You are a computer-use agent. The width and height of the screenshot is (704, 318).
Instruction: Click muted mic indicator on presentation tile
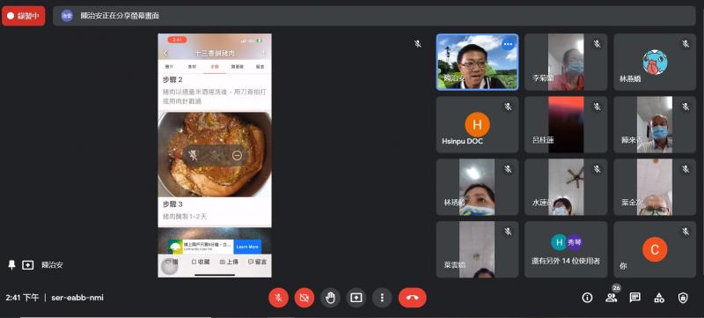(417, 43)
